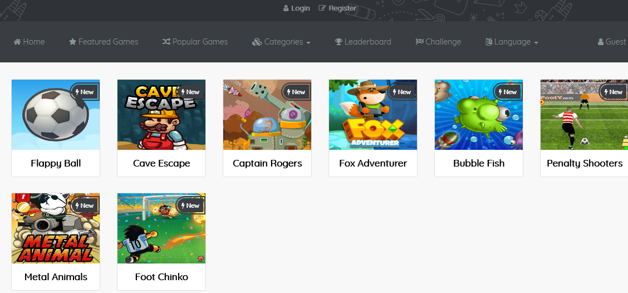Select the Cave Escape miner thumbnail
This screenshot has height=293, width=628.
[x=161, y=115]
